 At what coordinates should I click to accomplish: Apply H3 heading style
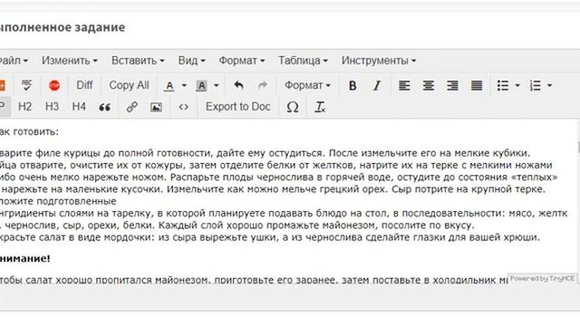tap(53, 107)
